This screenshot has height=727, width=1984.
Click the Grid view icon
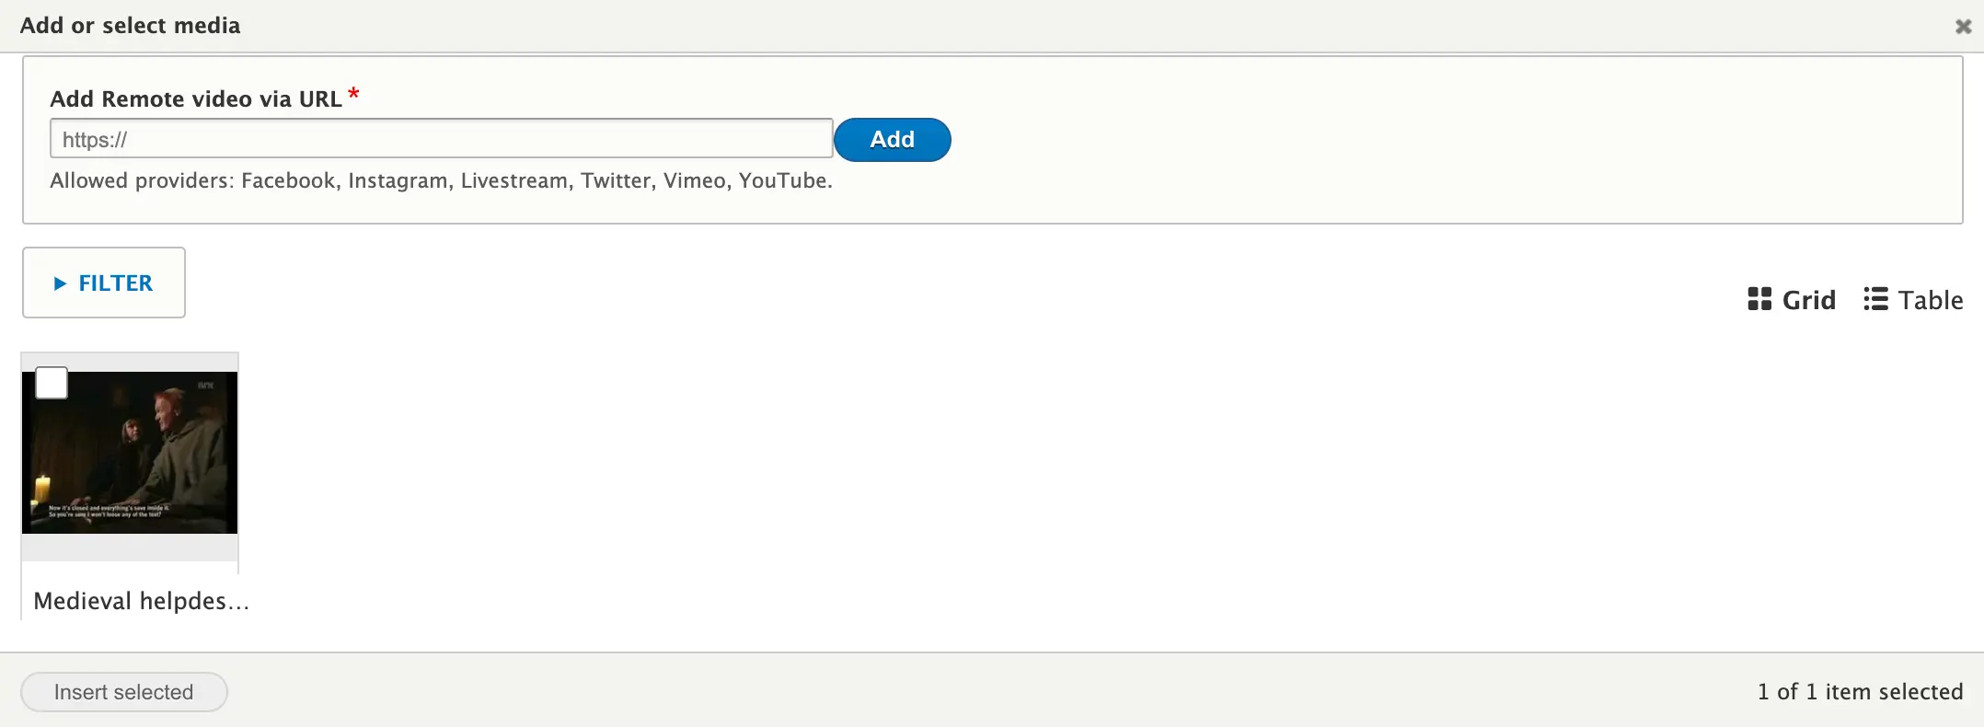click(x=1759, y=299)
